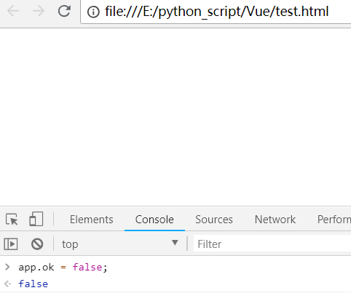The width and height of the screenshot is (351, 293).
Task: Click the context selector dropdown arrow
Action: tap(175, 243)
